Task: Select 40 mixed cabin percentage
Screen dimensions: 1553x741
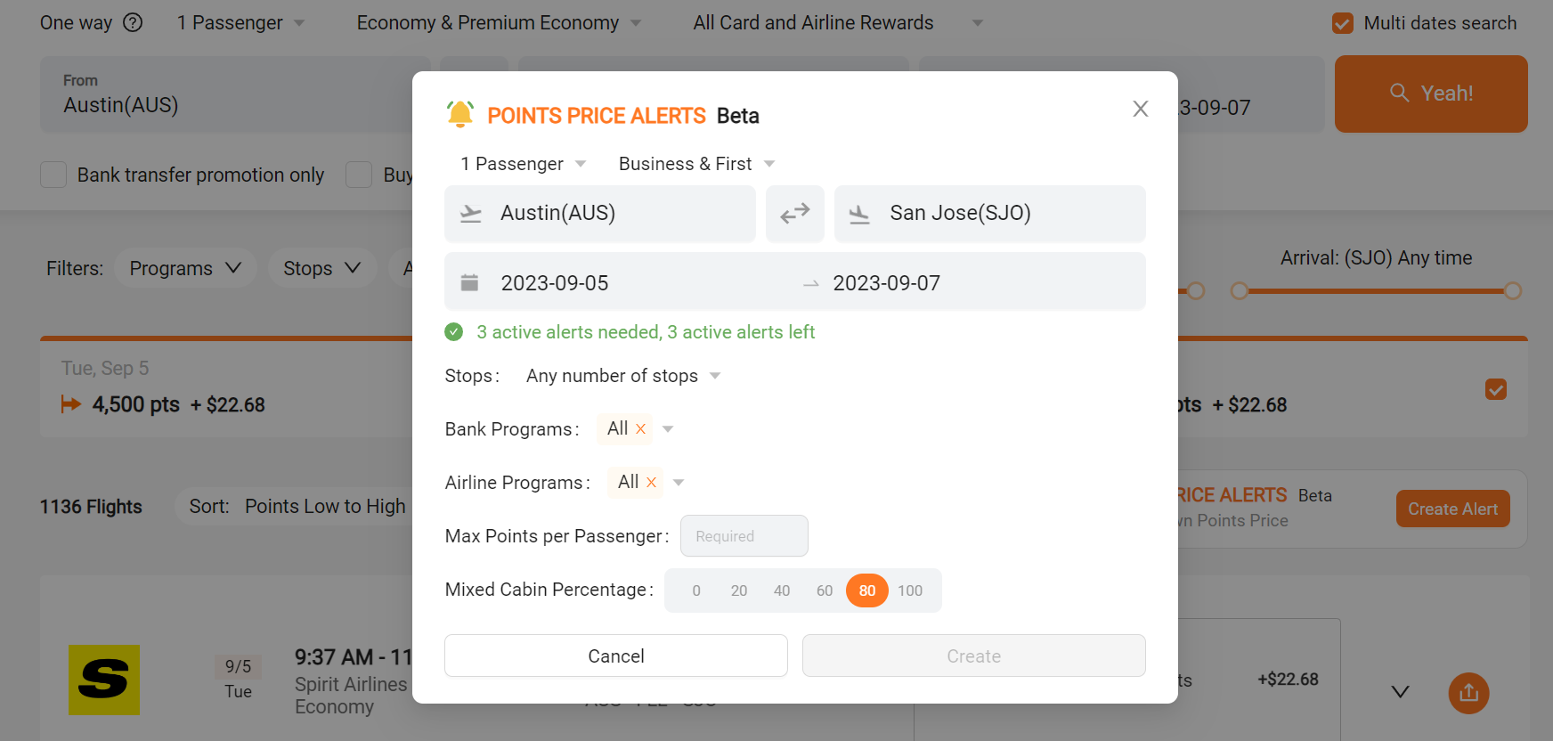Action: click(x=781, y=590)
